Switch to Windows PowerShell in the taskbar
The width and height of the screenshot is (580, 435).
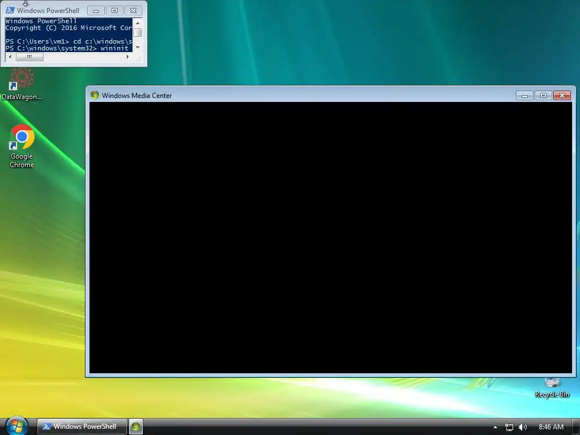coord(82,427)
